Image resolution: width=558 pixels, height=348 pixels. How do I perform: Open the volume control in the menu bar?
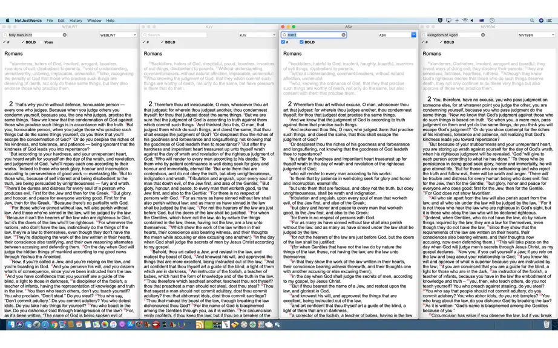click(472, 21)
